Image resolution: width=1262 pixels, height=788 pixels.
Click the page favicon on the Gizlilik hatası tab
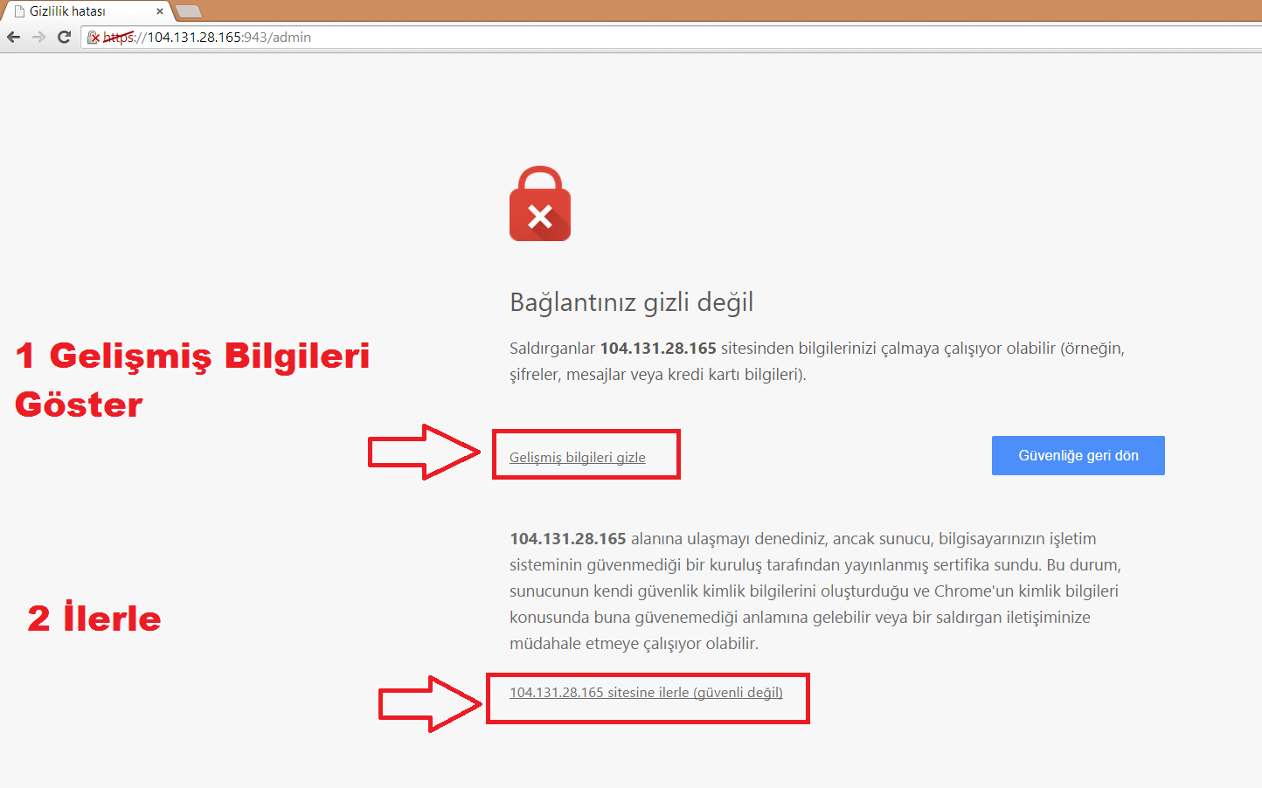19,11
